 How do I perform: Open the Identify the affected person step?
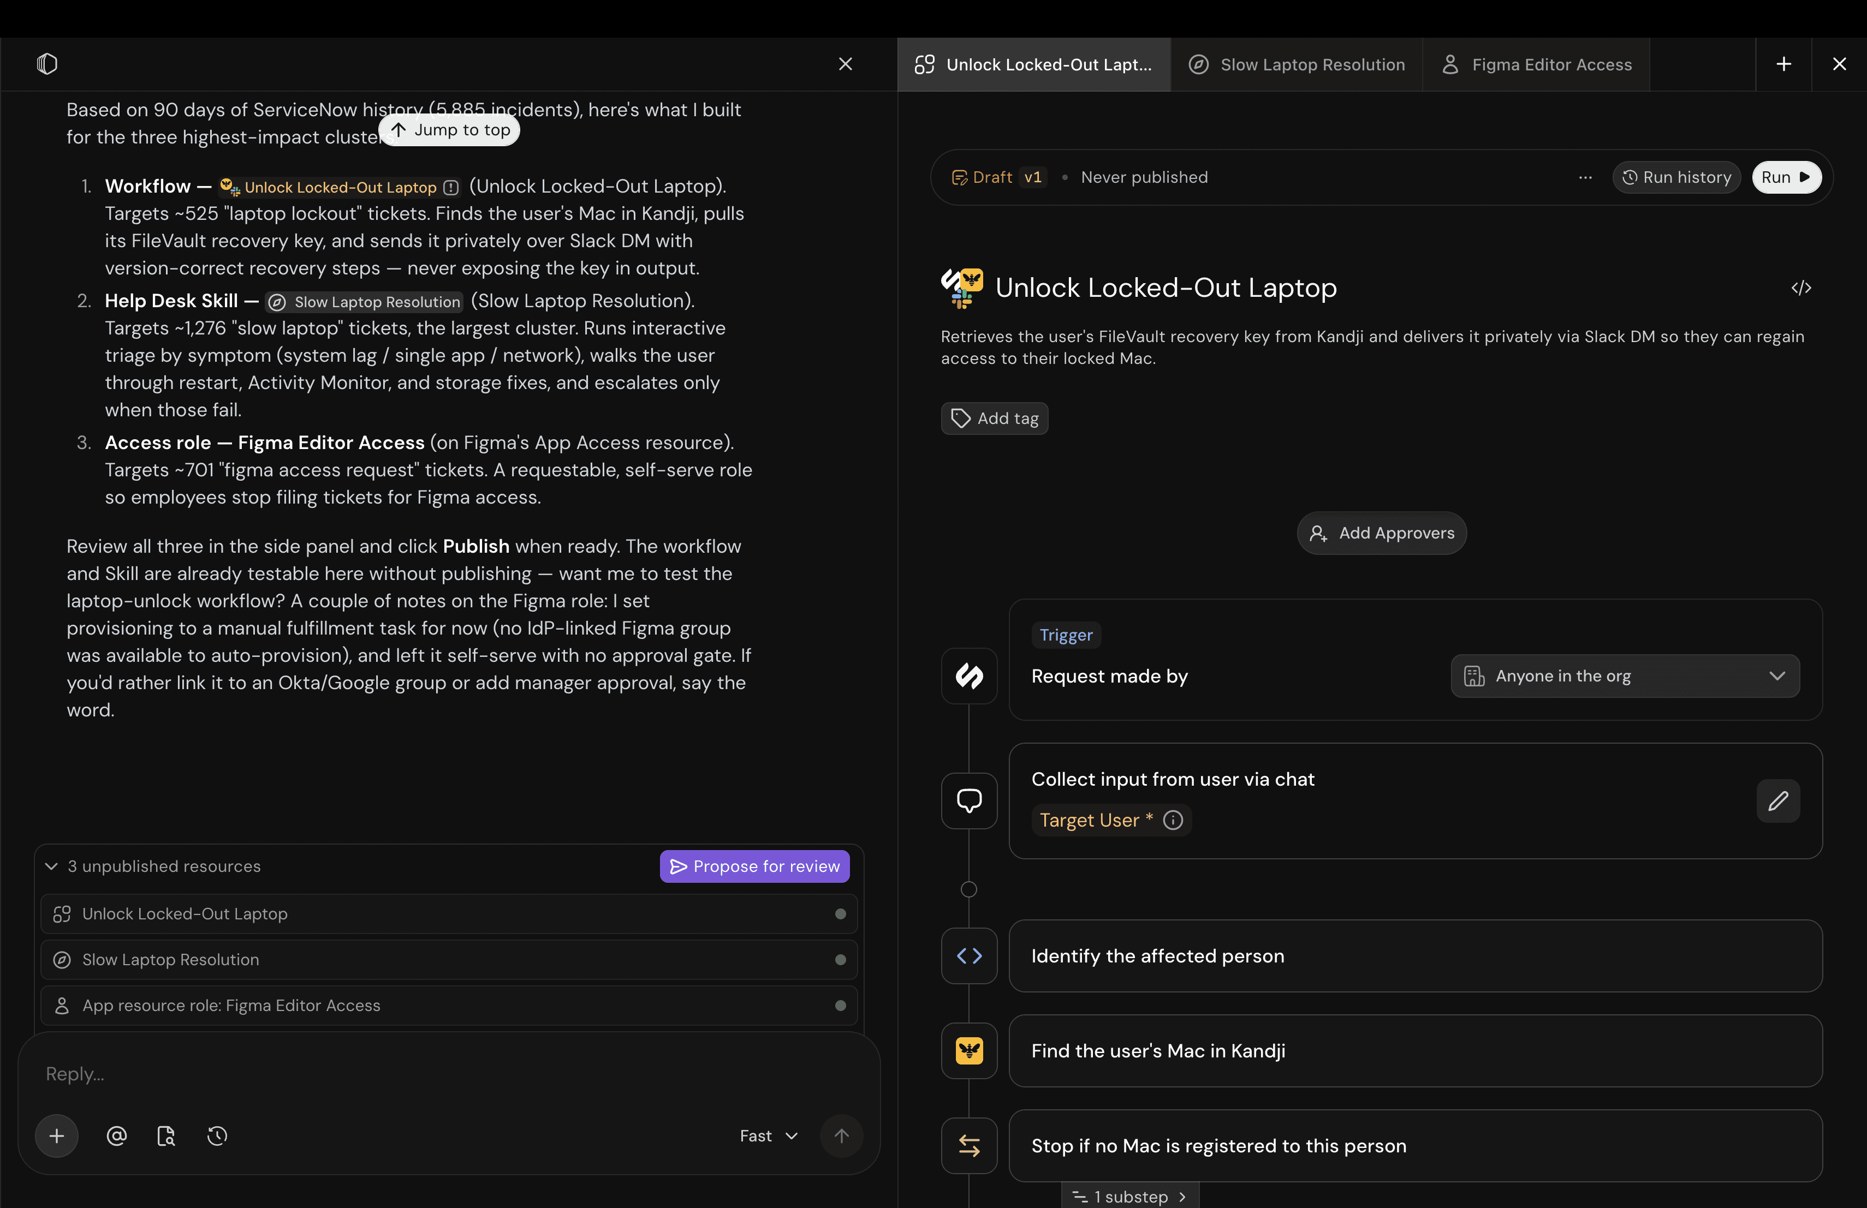click(1415, 955)
